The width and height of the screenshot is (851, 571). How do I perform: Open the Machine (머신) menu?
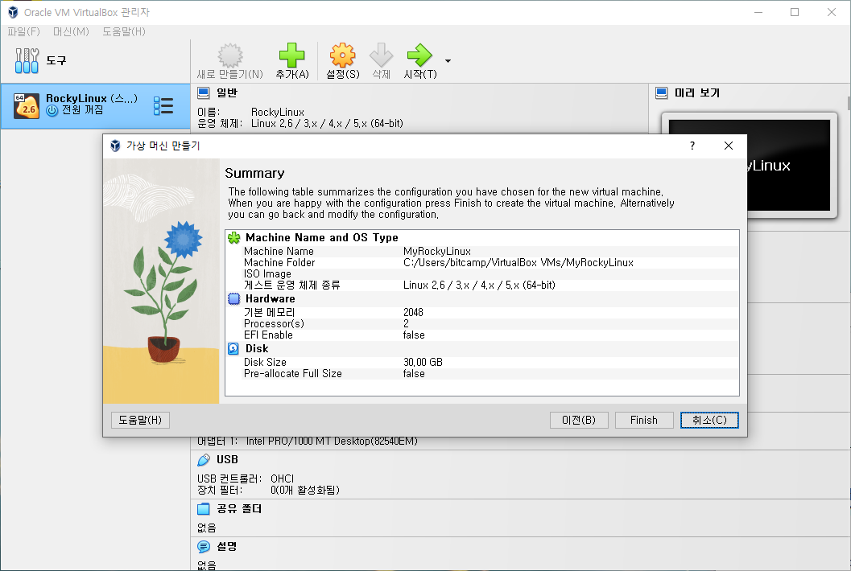[x=71, y=31]
